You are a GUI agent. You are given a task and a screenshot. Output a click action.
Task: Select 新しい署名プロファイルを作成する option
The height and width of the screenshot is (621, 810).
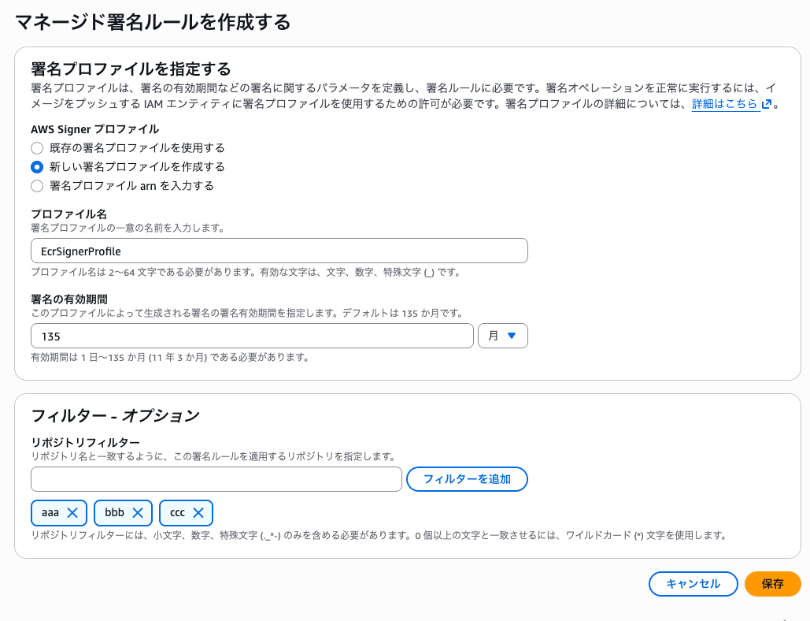(x=36, y=167)
